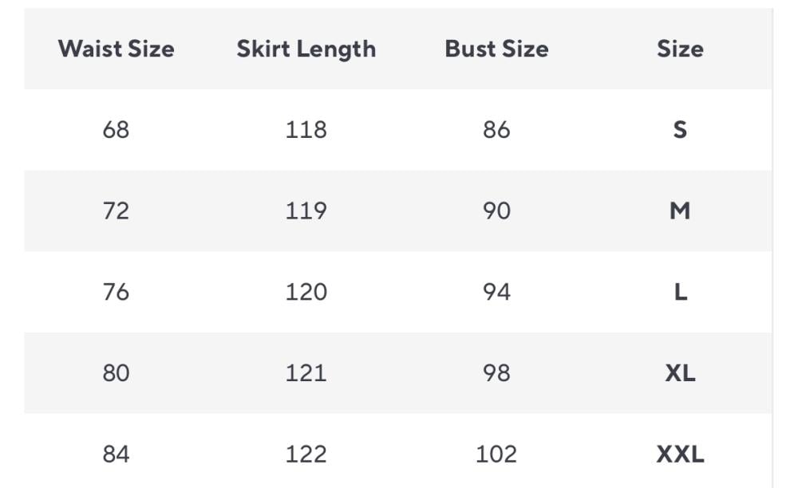
Task: Click the Waist Size column header
Action: tap(116, 49)
